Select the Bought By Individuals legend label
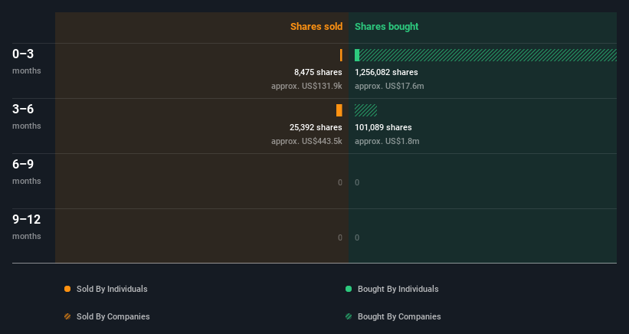629x334 pixels. tap(398, 289)
